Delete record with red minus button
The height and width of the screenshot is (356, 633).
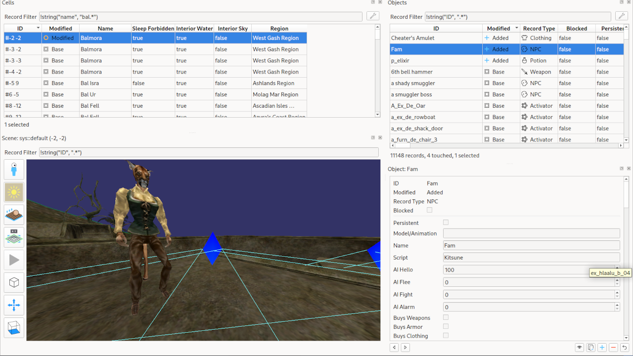click(614, 348)
